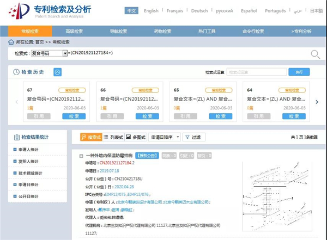327x240 pixels.
Task: Collapse the search history panel
Action: pyautogui.click(x=58, y=72)
